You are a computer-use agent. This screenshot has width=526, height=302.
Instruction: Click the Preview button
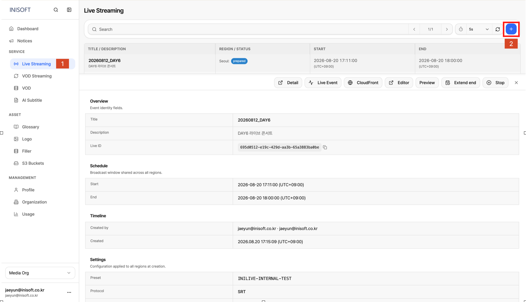(x=427, y=83)
